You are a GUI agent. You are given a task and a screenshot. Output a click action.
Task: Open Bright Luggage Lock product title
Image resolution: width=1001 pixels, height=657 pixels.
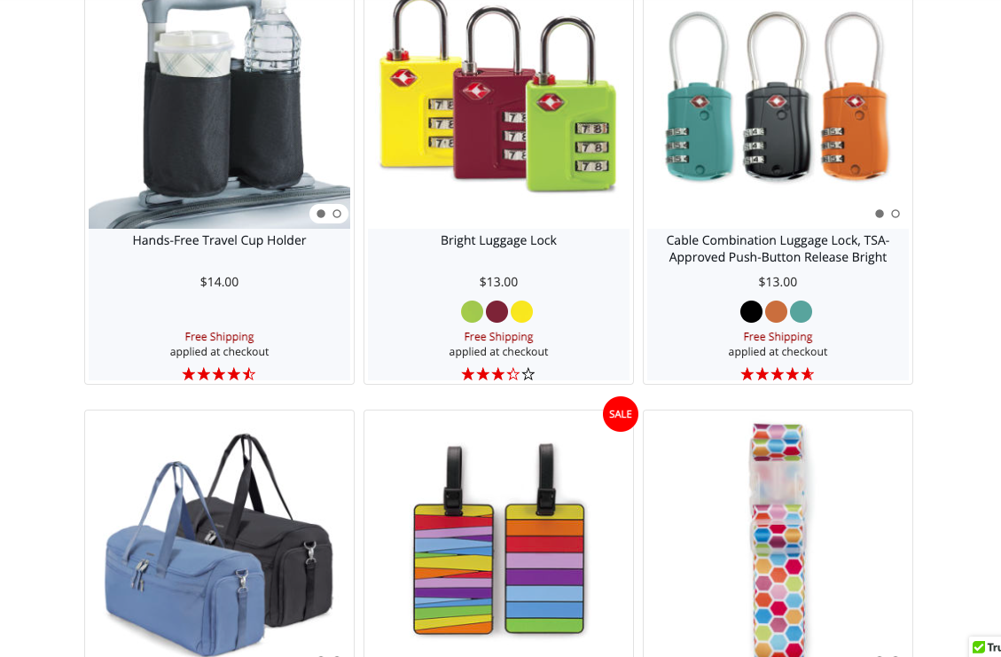(498, 240)
